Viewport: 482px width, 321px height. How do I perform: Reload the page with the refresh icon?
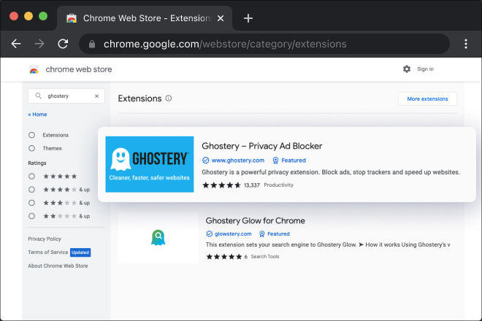point(63,44)
